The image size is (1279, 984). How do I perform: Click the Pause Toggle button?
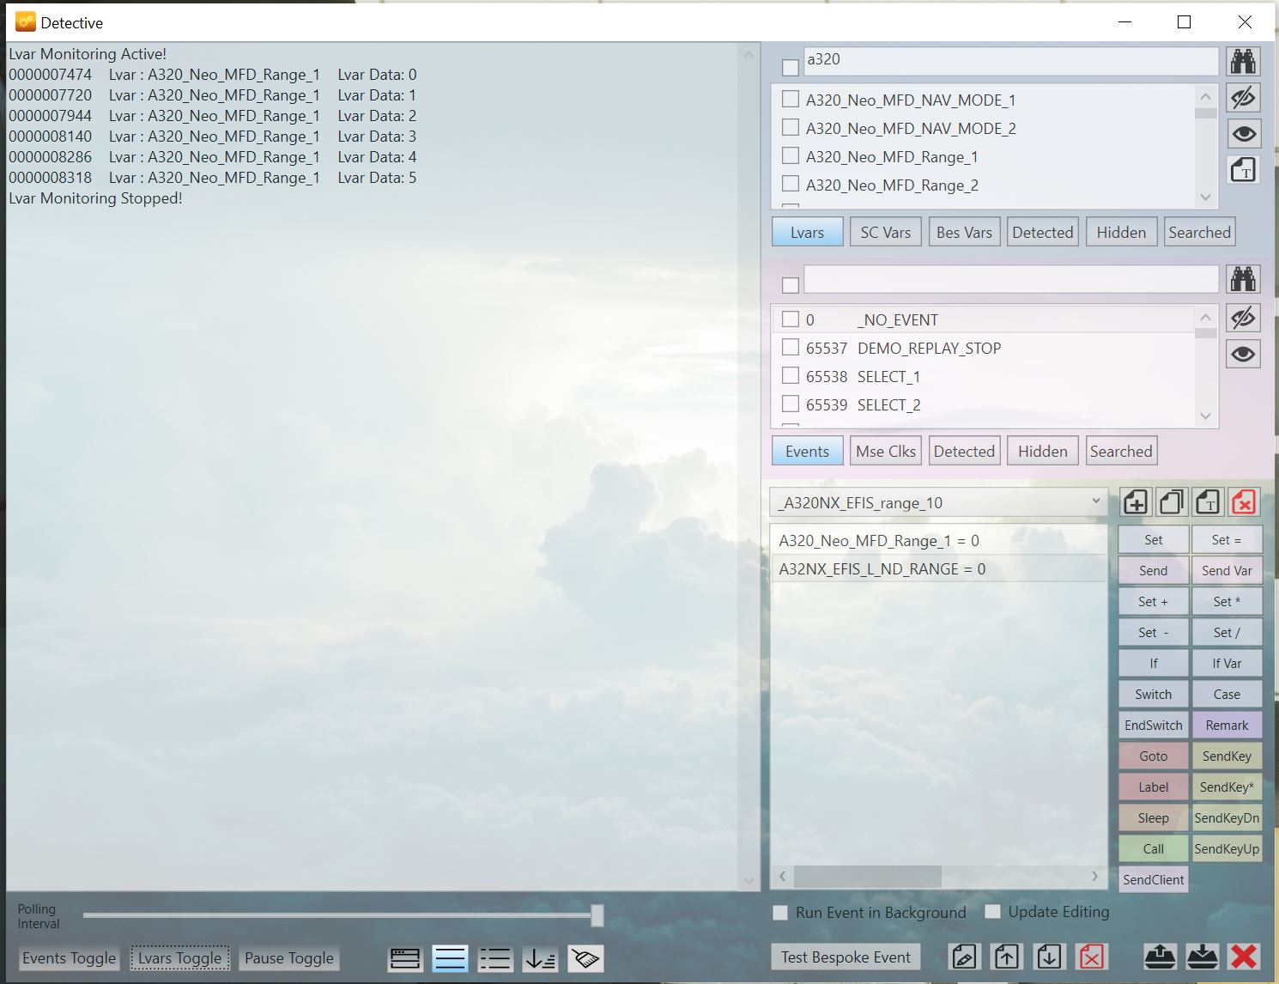[x=288, y=958]
